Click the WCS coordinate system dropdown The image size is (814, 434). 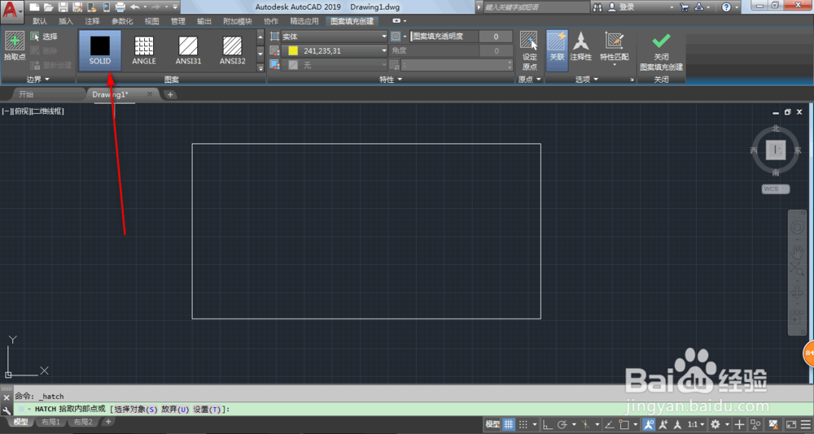coord(776,189)
